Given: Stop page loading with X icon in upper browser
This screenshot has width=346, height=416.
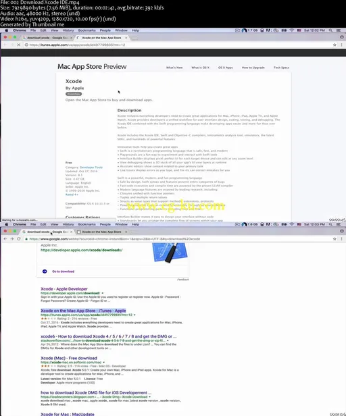Looking at the screenshot, I should tap(19, 45).
